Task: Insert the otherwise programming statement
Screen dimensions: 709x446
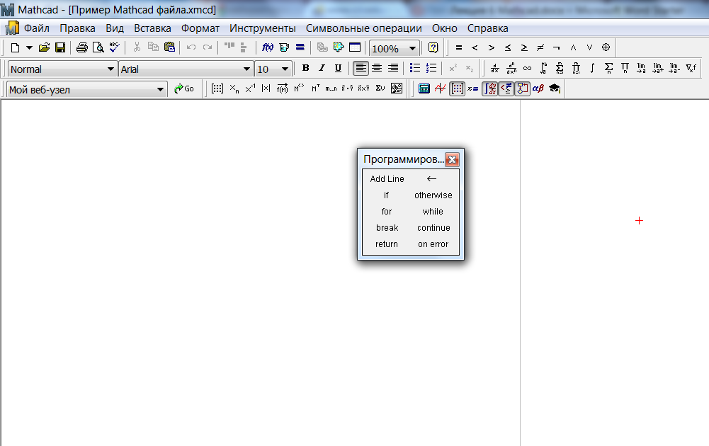Action: point(433,195)
